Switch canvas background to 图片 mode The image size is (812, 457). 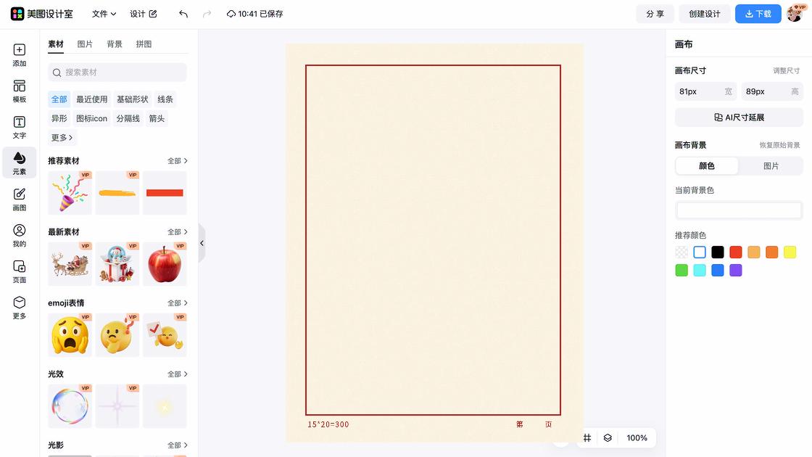771,166
